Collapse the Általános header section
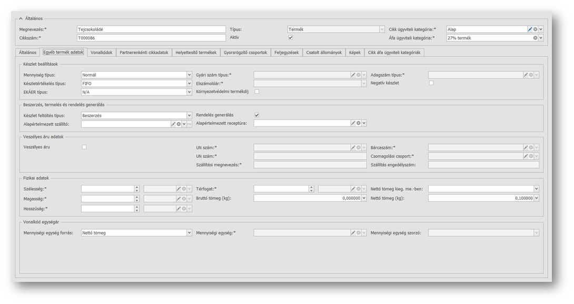 [21, 18]
